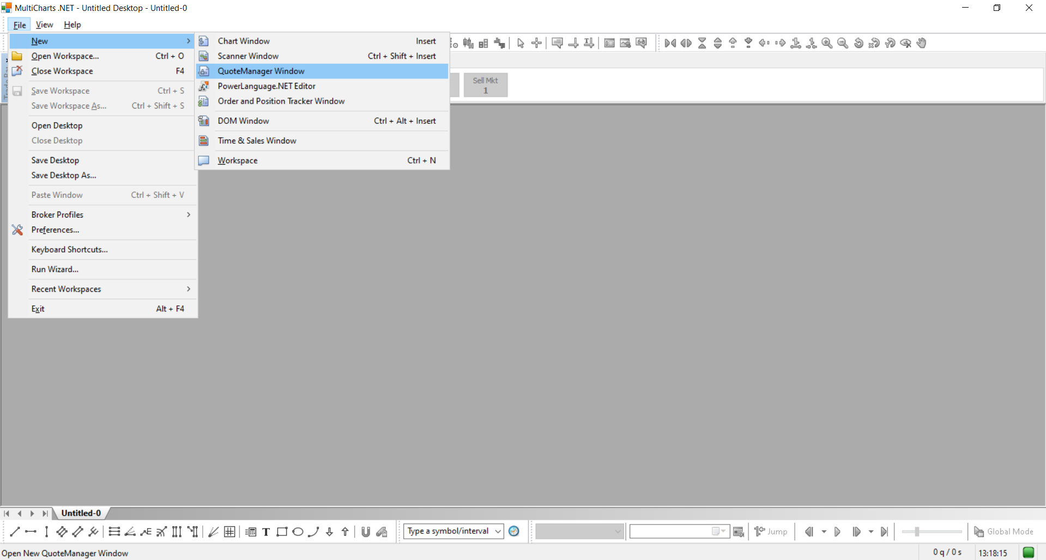This screenshot has width=1046, height=560.
Task: Activate the hand pan tool icon
Action: [922, 43]
